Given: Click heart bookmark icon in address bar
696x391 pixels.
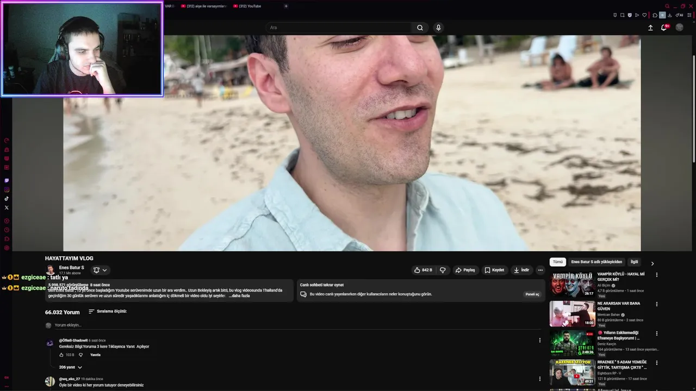Looking at the screenshot, I should [645, 15].
